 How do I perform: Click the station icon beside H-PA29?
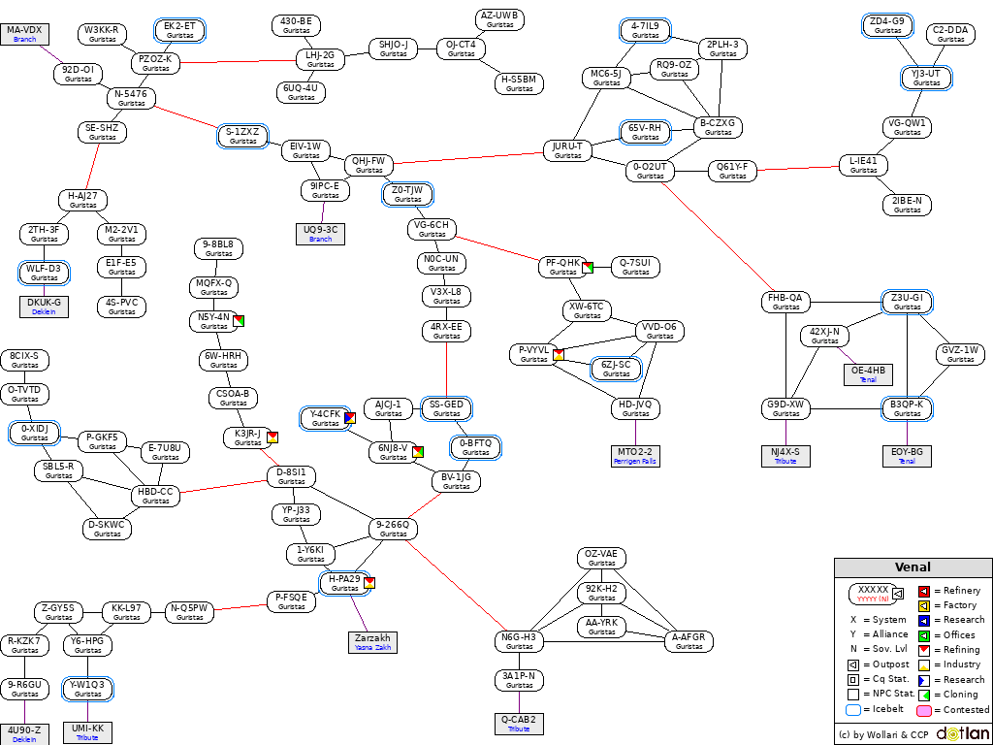[369, 583]
